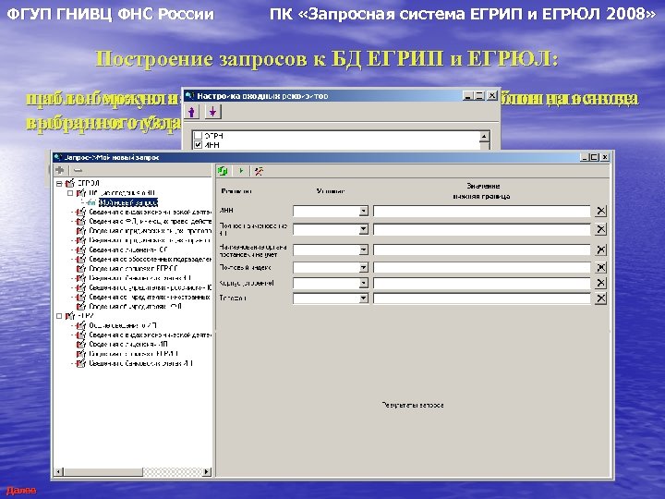Toggle the ЕГРИП tree node expander
Image resolution: width=665 pixels, height=499 pixels.
pos(59,316)
